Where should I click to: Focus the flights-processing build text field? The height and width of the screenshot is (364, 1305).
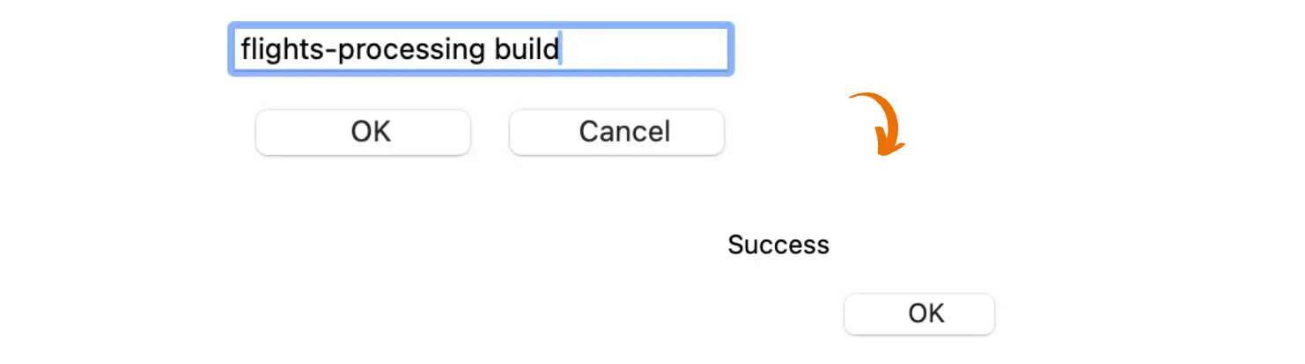[480, 49]
